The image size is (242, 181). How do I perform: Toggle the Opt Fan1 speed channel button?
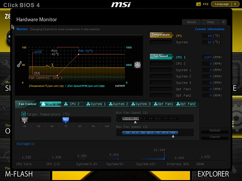tap(161, 89)
